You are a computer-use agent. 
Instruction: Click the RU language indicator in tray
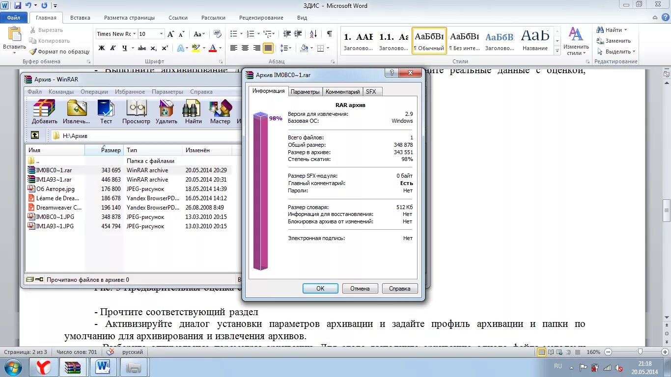pos(558,366)
